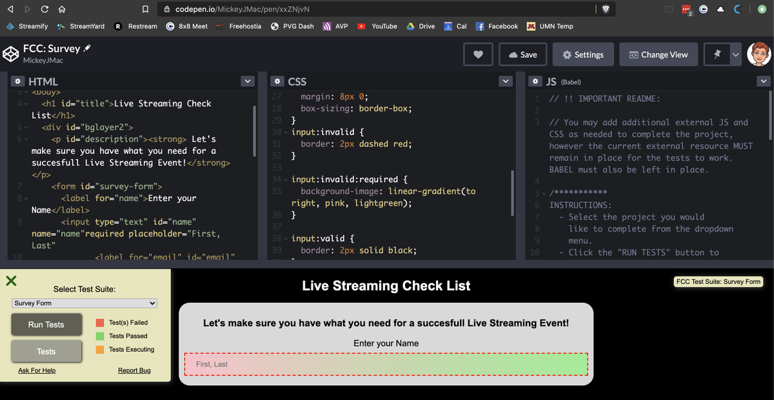Viewport: 774px width, 400px height.
Task: Click the red Test(s) Failed swatch
Action: pos(100,322)
